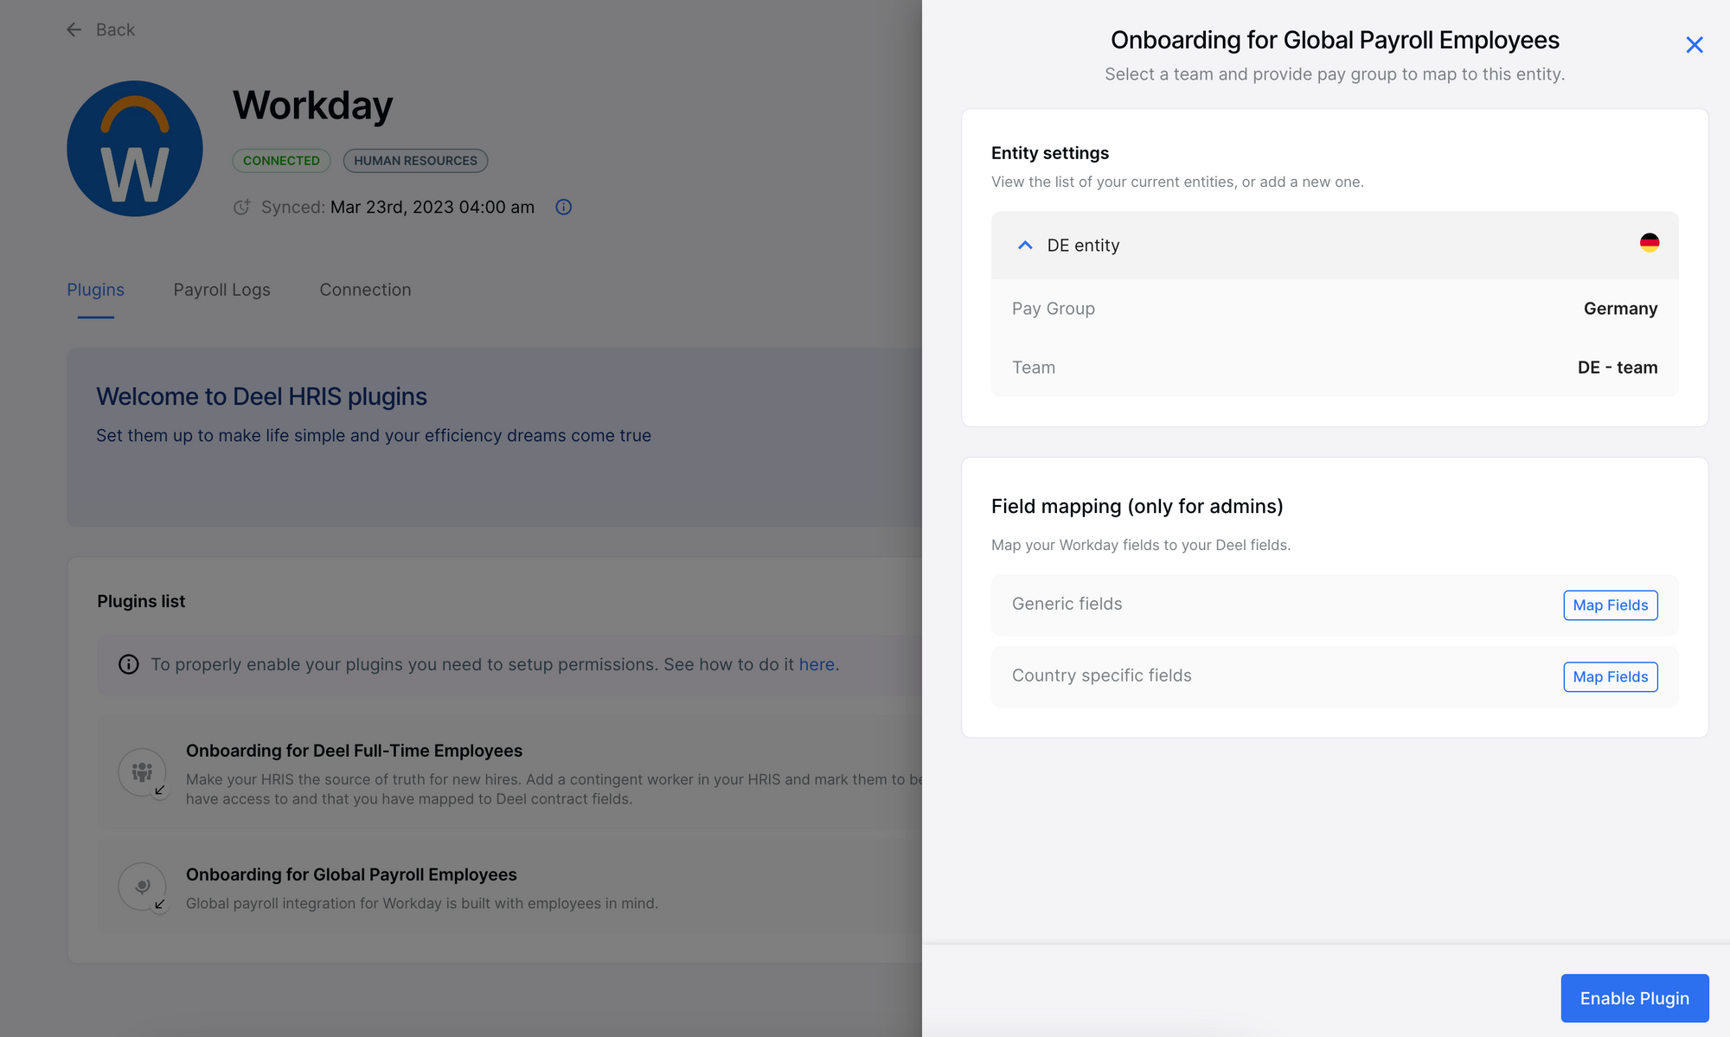The width and height of the screenshot is (1730, 1037).
Task: Open the permissions setup guide via here link
Action: 817,664
